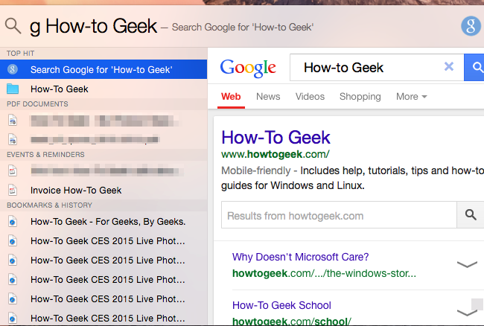484x326 pixels.
Task: Click the howtogeek.com site search magnifier
Action: (470, 215)
